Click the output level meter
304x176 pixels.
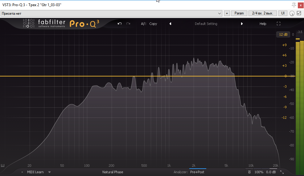[x=300, y=104]
